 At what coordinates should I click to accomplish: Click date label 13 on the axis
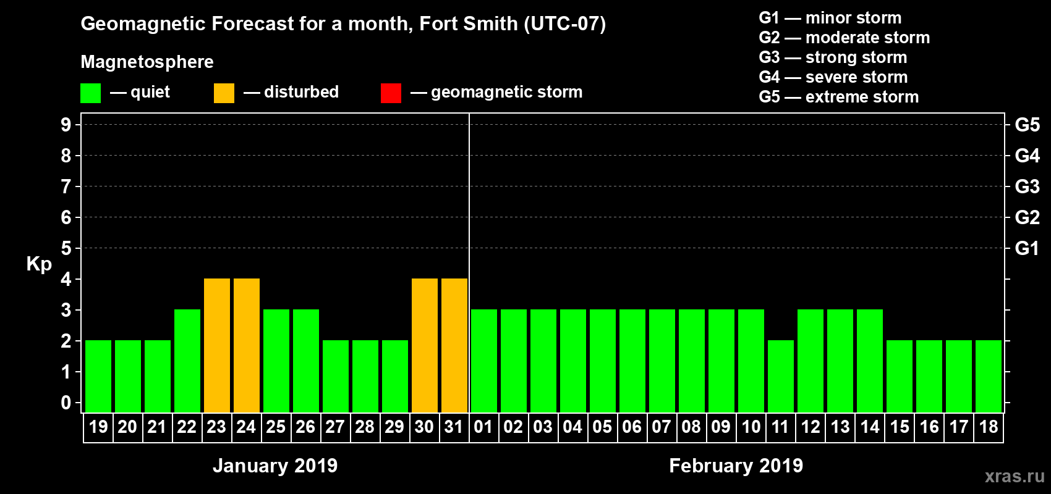pos(840,427)
